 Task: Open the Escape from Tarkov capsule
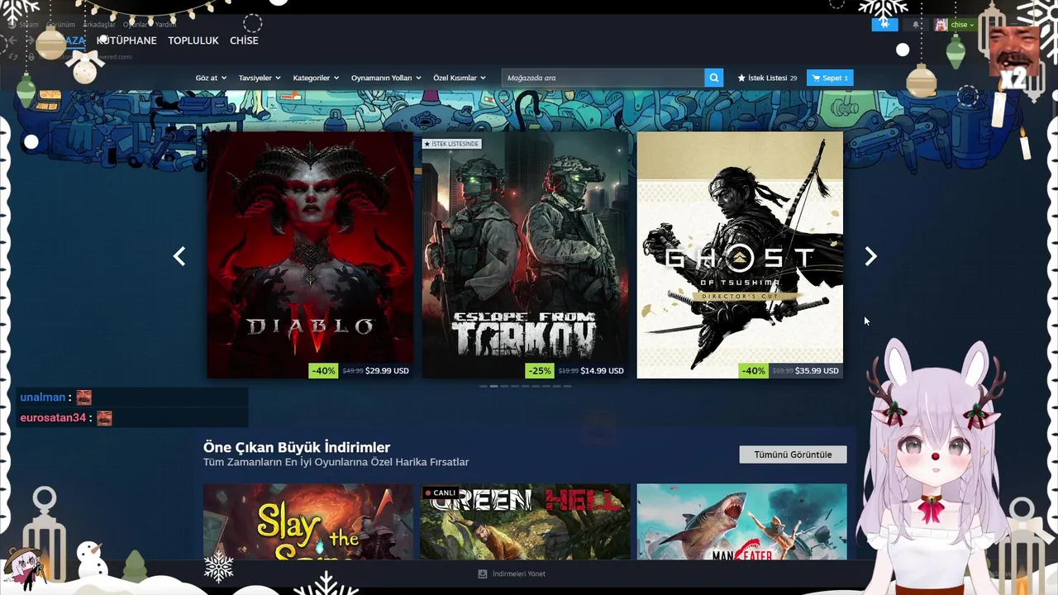click(x=525, y=255)
